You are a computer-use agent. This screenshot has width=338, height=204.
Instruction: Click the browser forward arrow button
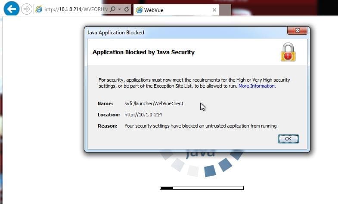tap(27, 9)
